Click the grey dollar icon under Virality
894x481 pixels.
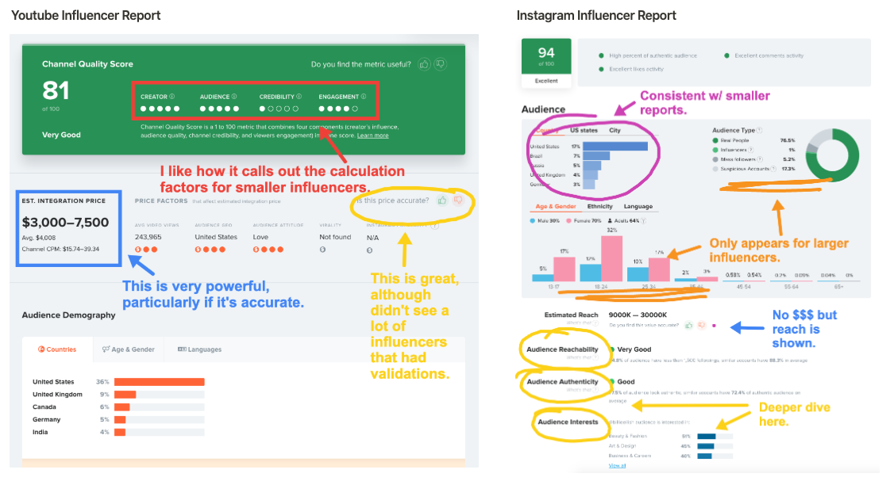(x=322, y=250)
